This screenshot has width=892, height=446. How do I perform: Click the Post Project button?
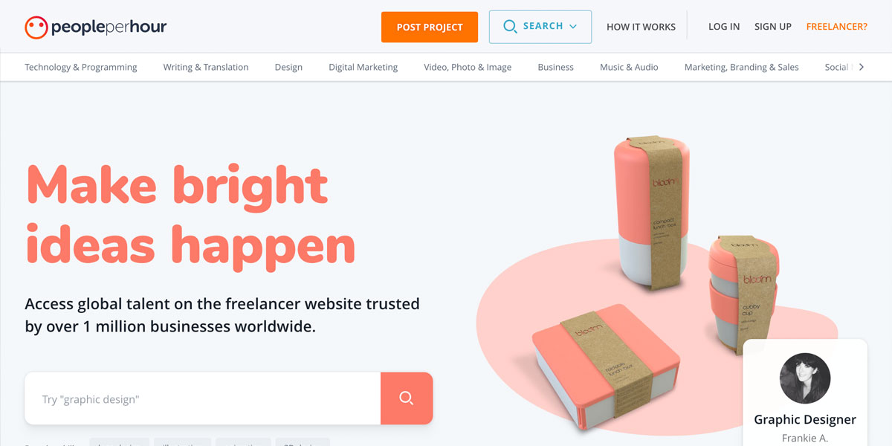pos(430,27)
